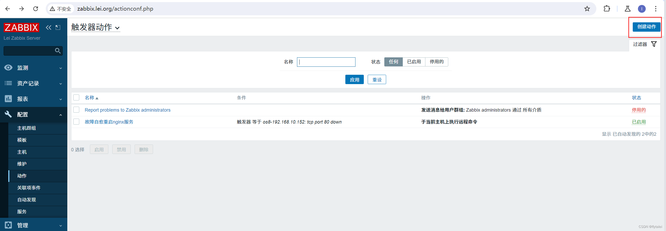Click the 监测 eye icon

pos(8,68)
